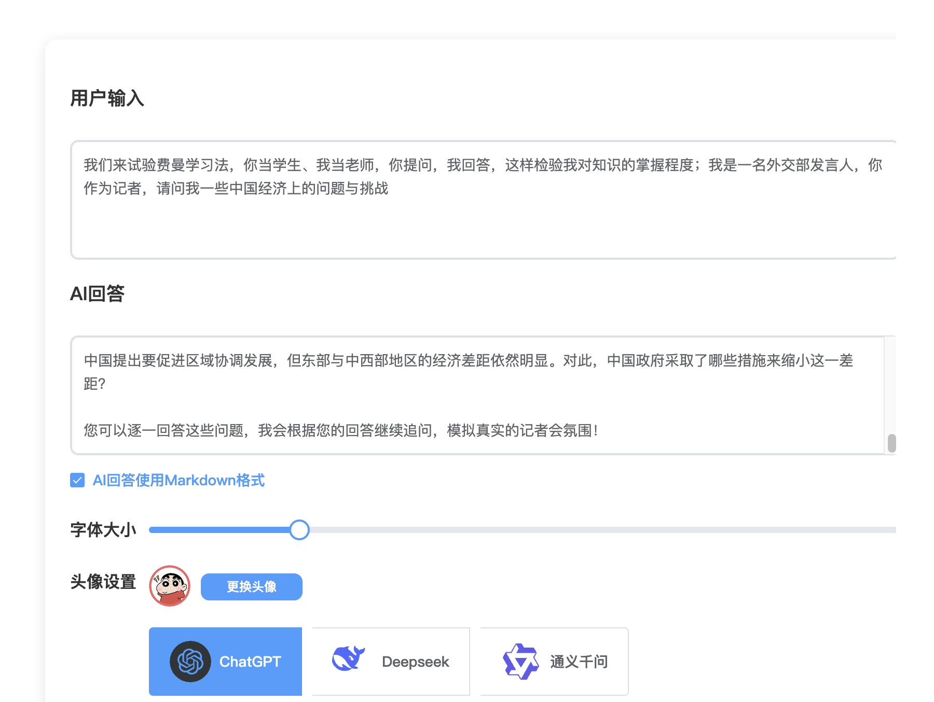
Task: Click inside the AI回答 text area
Action: [x=477, y=395]
